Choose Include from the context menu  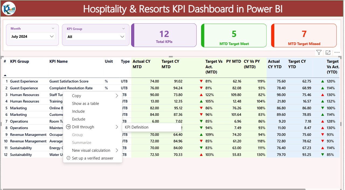78,111
